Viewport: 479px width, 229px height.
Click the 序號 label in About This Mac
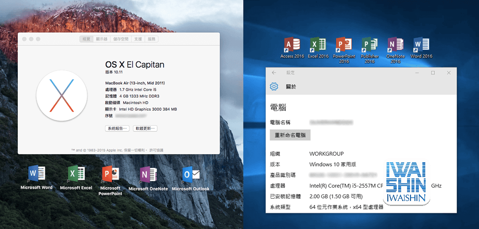pos(109,115)
